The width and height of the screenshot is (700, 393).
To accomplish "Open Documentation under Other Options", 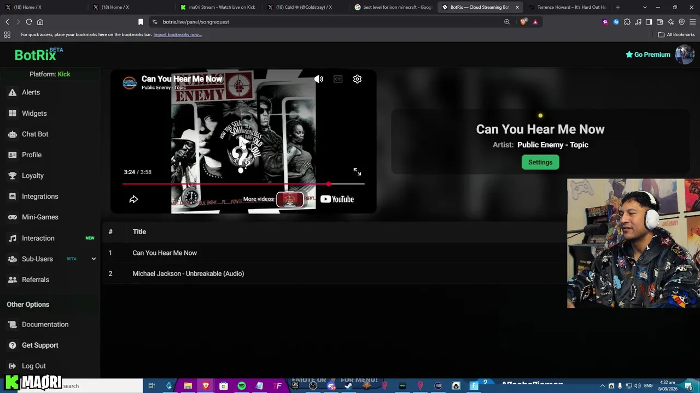I will [x=50, y=324].
